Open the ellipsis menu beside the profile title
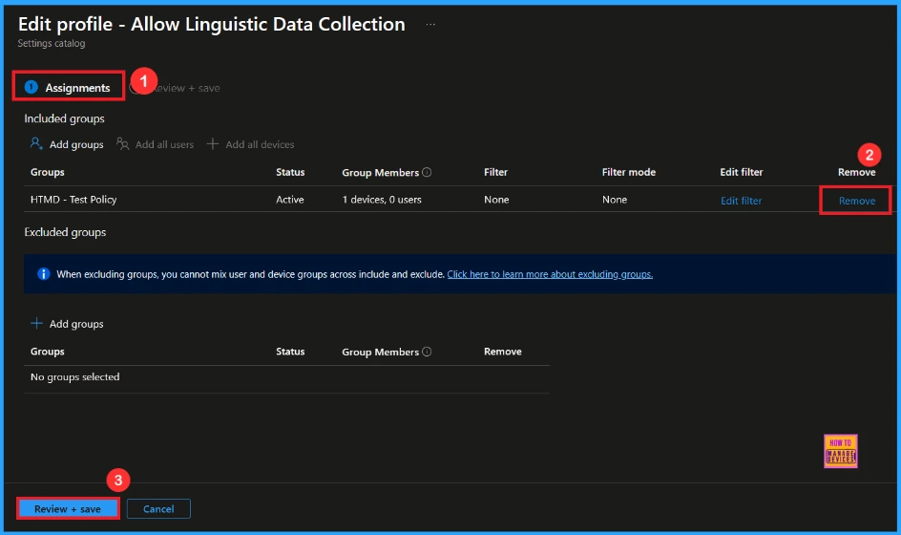The image size is (901, 535). [x=430, y=25]
